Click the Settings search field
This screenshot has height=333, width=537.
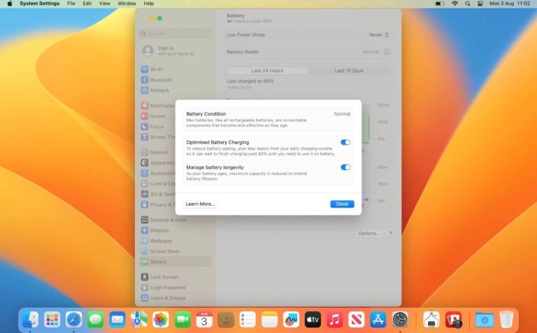(176, 34)
